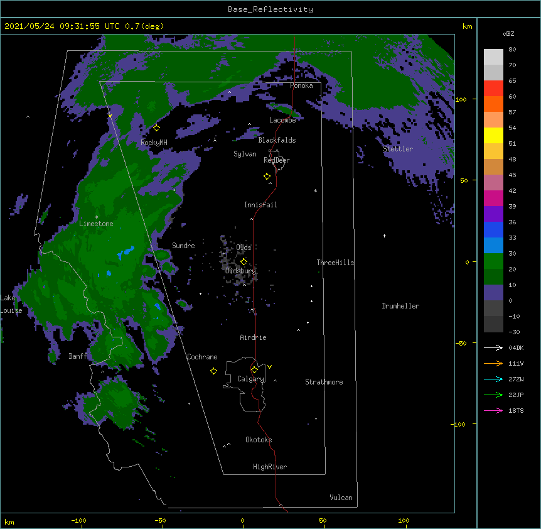
Task: Click the green 22JP arrow icon
Action: click(493, 395)
